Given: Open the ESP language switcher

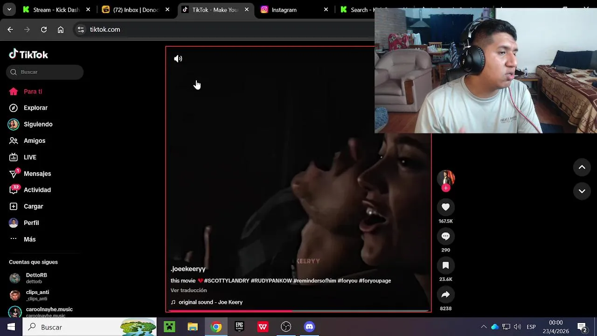Looking at the screenshot, I should coord(531,327).
